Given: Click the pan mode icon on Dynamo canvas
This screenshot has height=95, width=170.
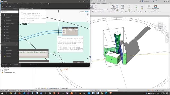Looking at the screenshot, I should click(88, 22).
